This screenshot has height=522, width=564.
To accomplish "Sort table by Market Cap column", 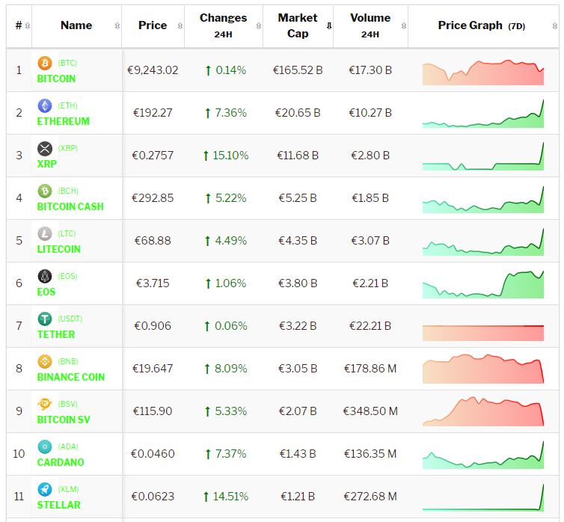I will pyautogui.click(x=298, y=25).
